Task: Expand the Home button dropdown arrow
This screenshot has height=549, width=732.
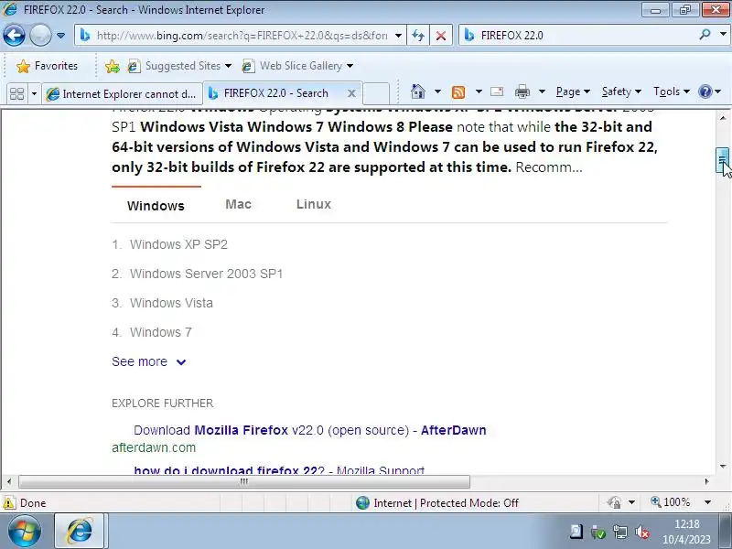Action: tap(437, 91)
